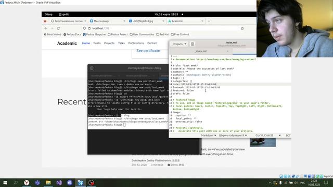Open Visual Studio from taskbar

coord(59,182)
